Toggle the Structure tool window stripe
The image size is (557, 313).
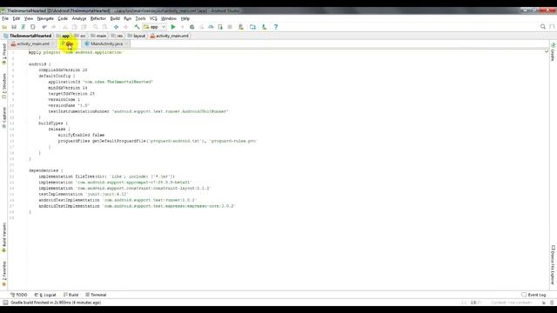point(3,86)
